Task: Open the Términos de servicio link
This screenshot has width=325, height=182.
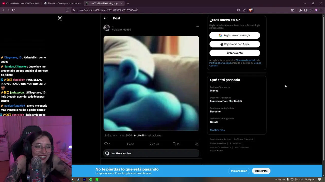Action: [246, 60]
